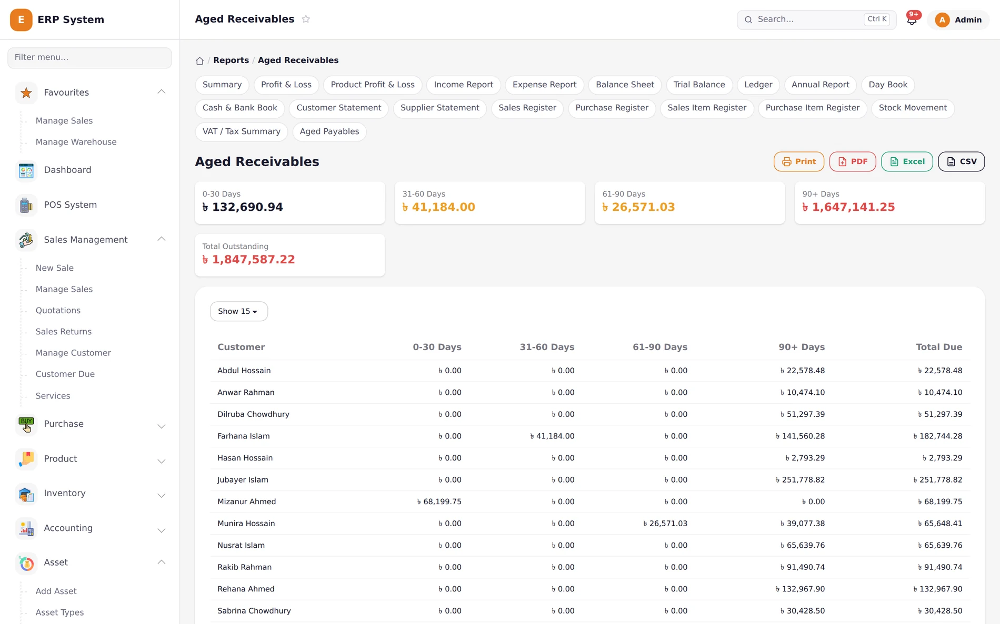This screenshot has height=624, width=1000.
Task: Export the report to Excel
Action: click(x=907, y=161)
